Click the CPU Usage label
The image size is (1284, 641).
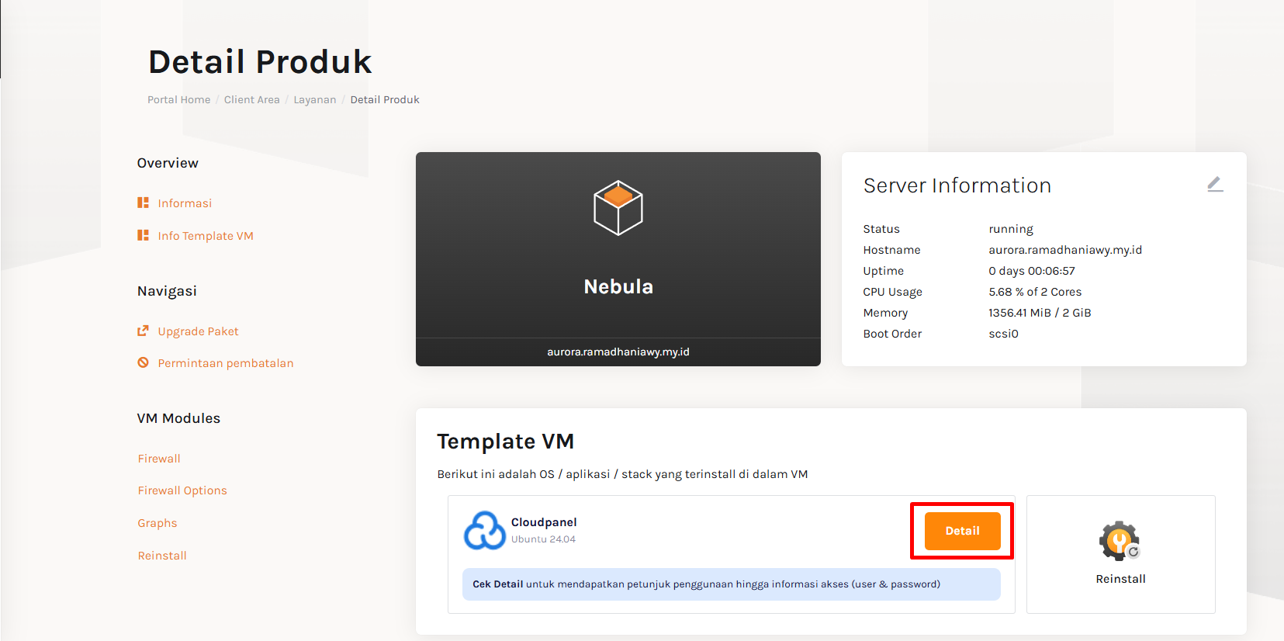pyautogui.click(x=892, y=292)
